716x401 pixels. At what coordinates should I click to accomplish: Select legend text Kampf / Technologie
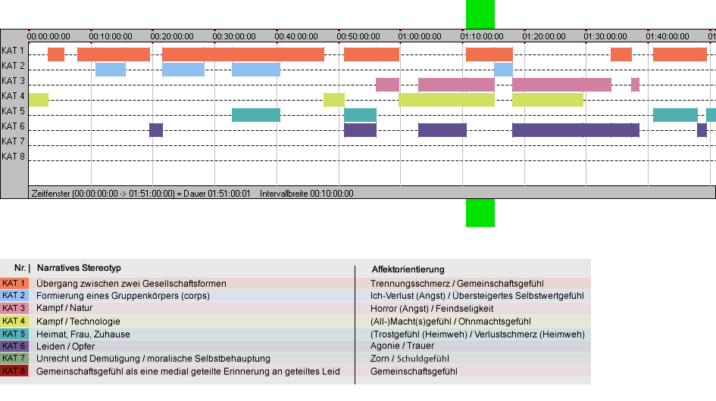point(78,321)
